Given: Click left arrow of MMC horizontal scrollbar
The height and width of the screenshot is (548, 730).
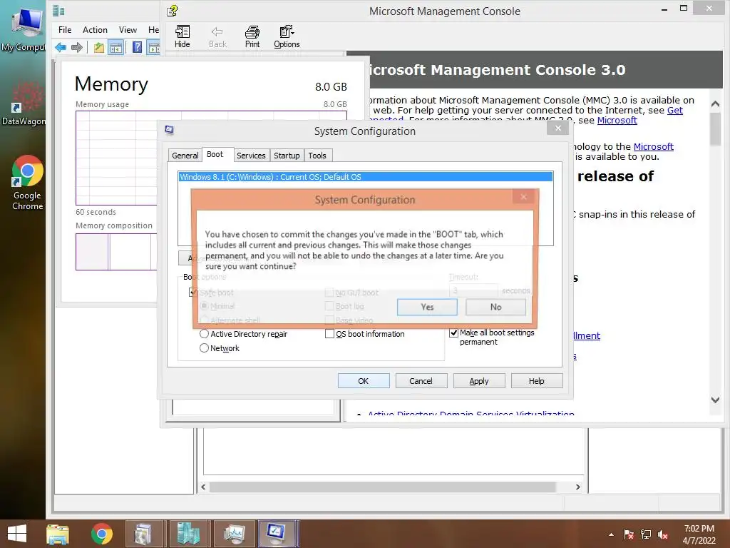Looking at the screenshot, I should pos(203,487).
